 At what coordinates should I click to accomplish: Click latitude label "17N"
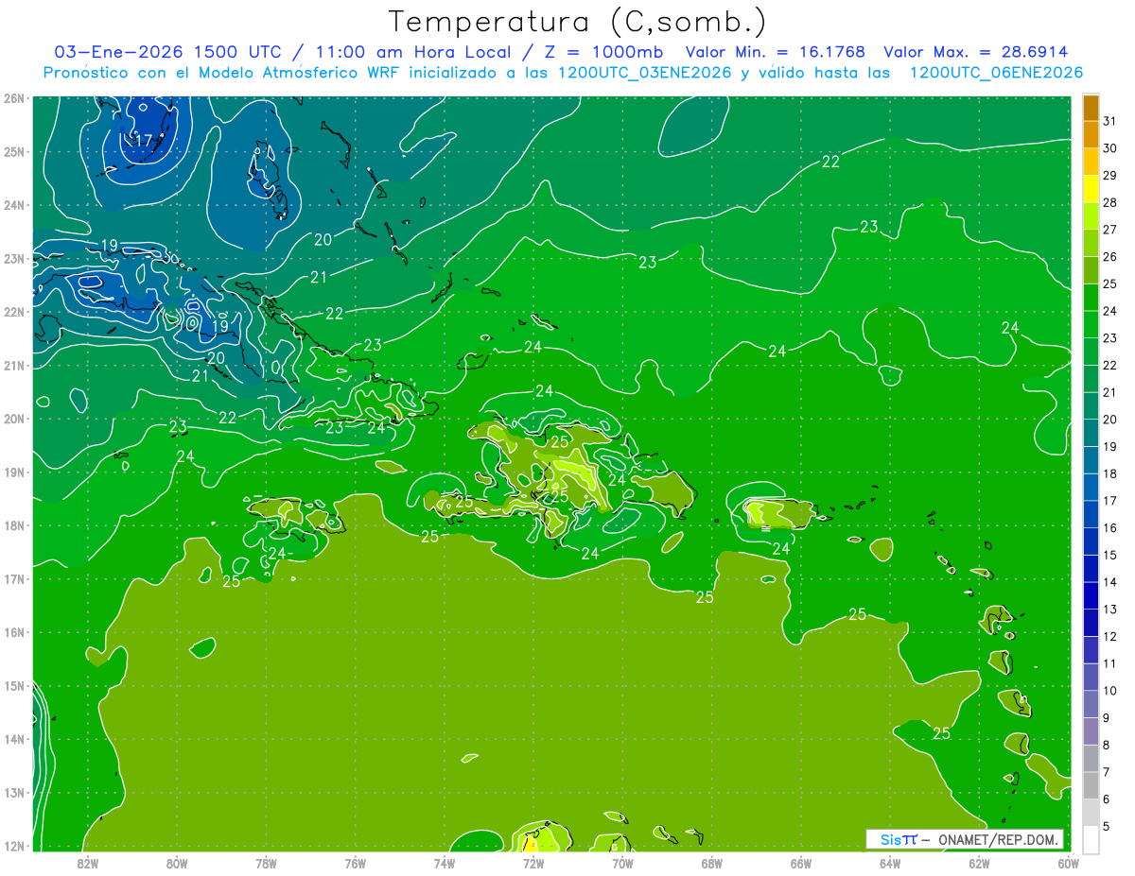[14, 579]
